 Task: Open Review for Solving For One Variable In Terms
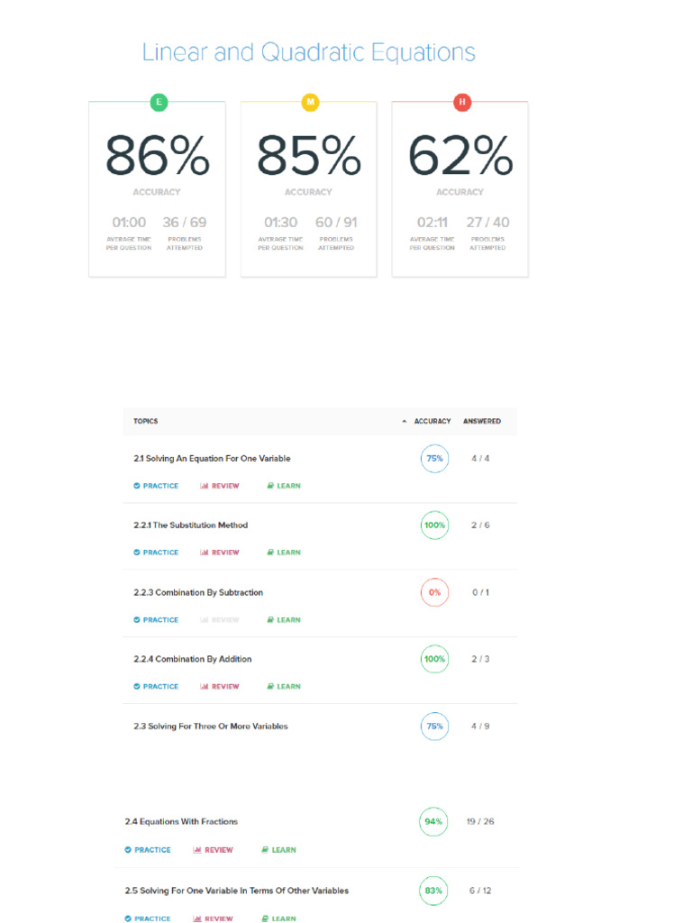213,918
